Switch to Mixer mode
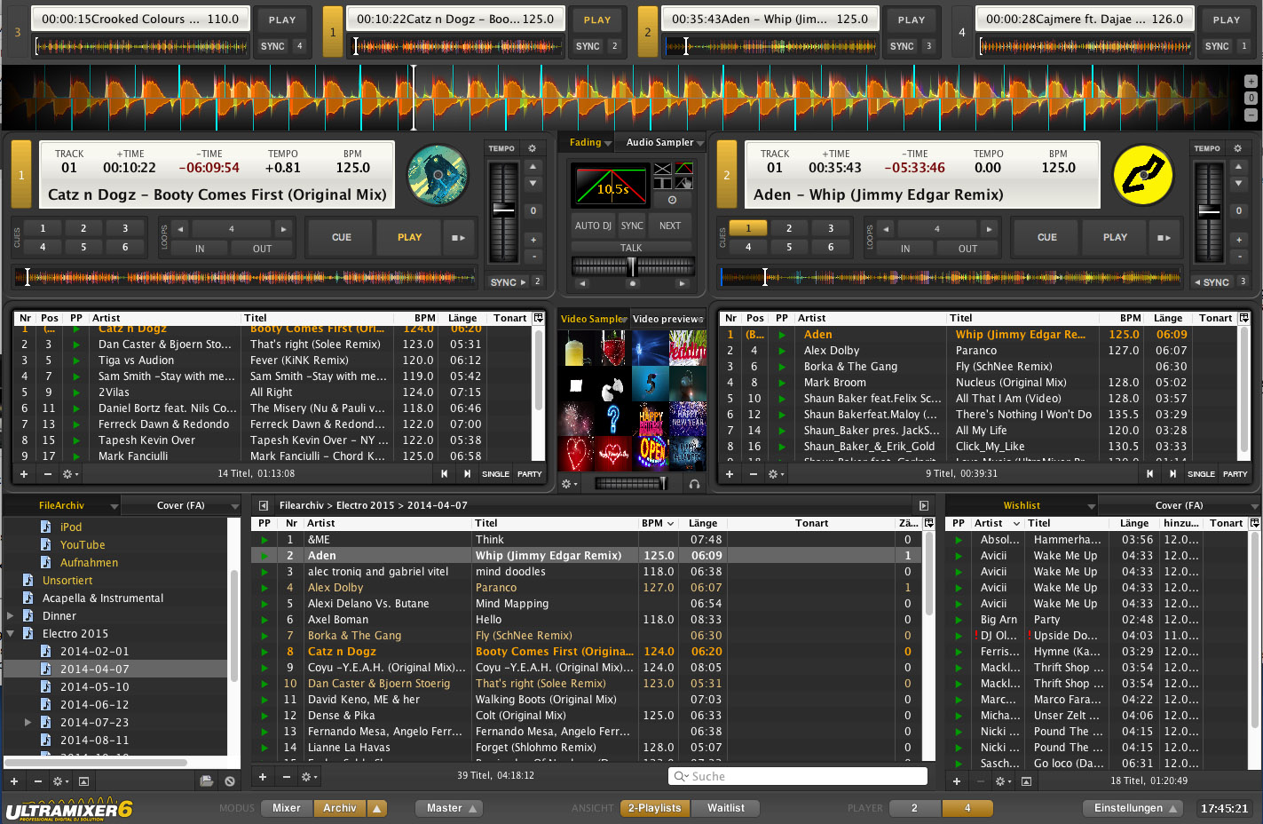This screenshot has height=824, width=1263. (286, 808)
